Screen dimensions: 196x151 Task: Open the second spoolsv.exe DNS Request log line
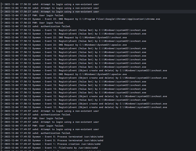point(66,74)
